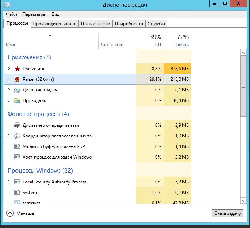Sort by the Состояние column header

117,41
